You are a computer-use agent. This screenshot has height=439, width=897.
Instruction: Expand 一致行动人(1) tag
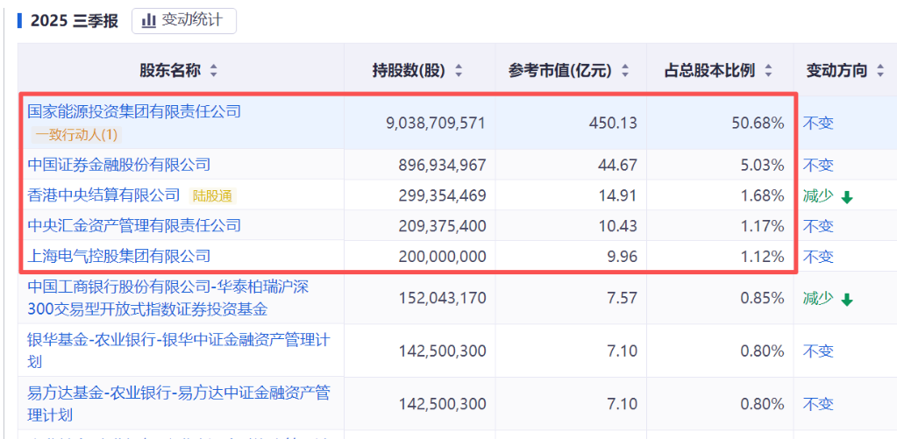tap(76, 135)
